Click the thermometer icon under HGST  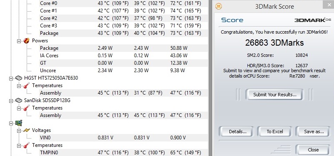point(26,85)
